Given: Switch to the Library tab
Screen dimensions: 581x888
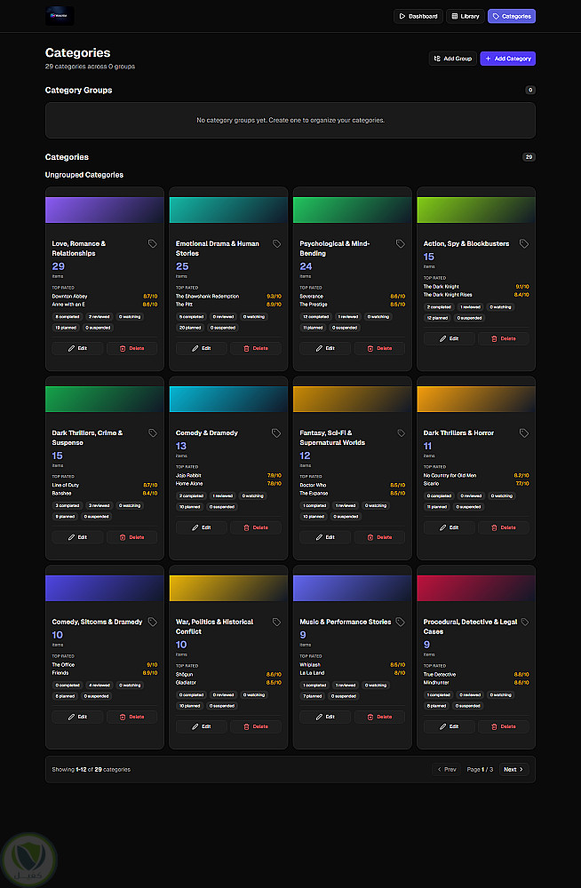Looking at the screenshot, I should pyautogui.click(x=466, y=16).
